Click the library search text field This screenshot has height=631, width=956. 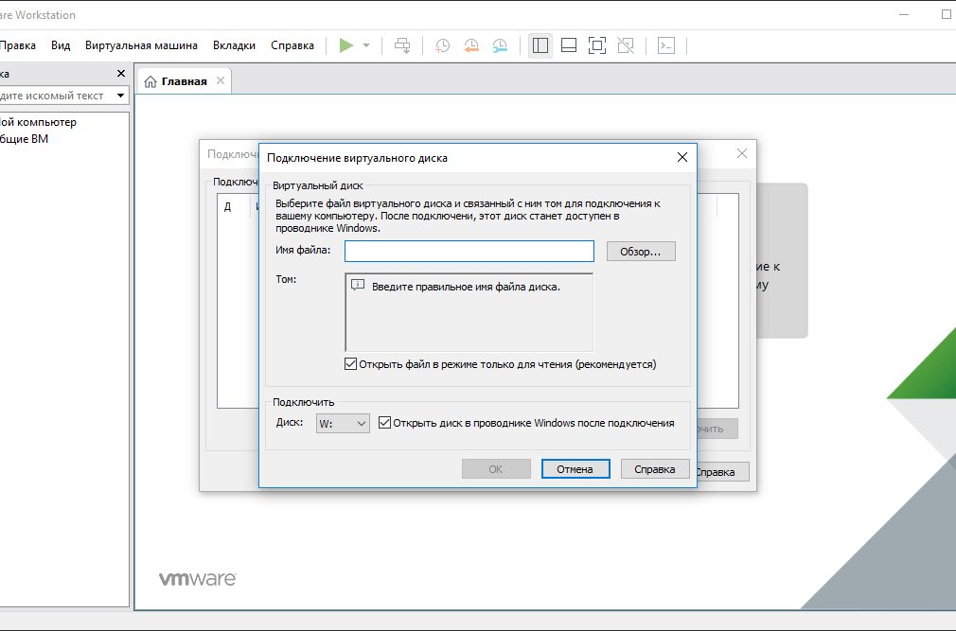pos(56,96)
